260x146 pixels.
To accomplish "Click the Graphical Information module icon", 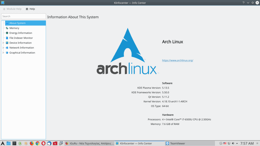I will pos(7,53).
